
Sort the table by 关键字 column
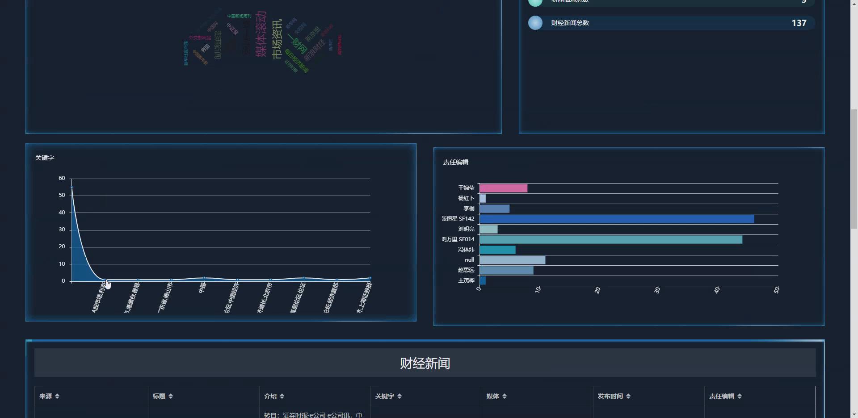[400, 396]
